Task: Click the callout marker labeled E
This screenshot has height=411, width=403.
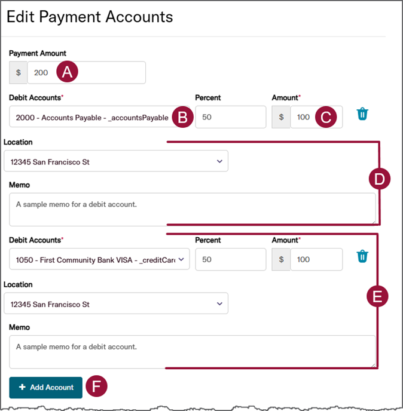Action: [378, 296]
